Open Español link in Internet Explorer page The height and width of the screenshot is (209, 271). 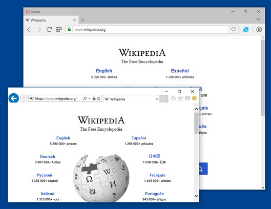[139, 138]
